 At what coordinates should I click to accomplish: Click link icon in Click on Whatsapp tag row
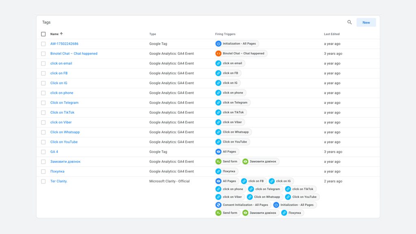(218, 132)
